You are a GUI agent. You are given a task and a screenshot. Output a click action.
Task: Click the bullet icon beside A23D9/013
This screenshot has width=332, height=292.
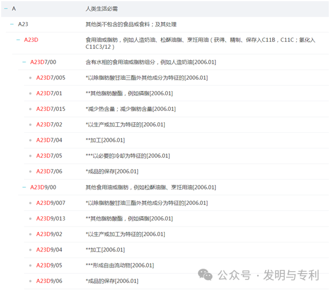(x=30, y=219)
